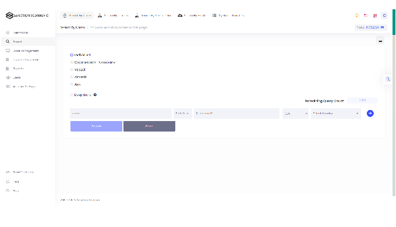Screen dimensions: 396x227
Task: Select the Any radio button
Action: pyautogui.click(x=72, y=84)
